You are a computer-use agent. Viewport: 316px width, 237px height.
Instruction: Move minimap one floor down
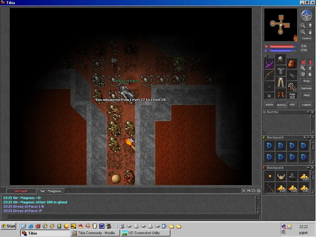(310, 32)
